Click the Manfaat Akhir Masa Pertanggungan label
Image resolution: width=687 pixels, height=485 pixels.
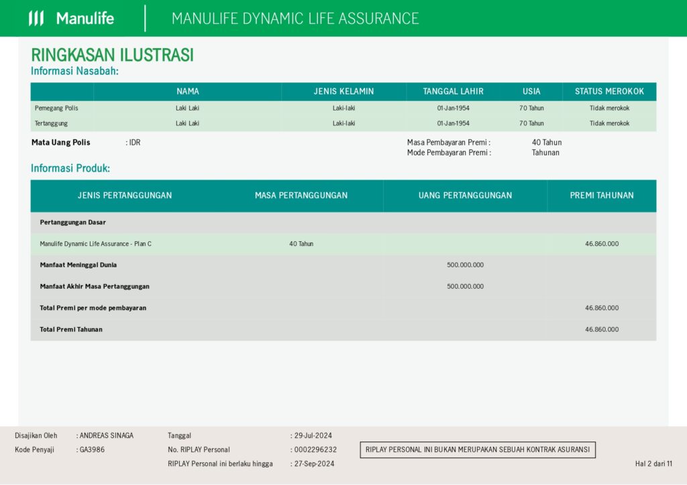point(95,287)
